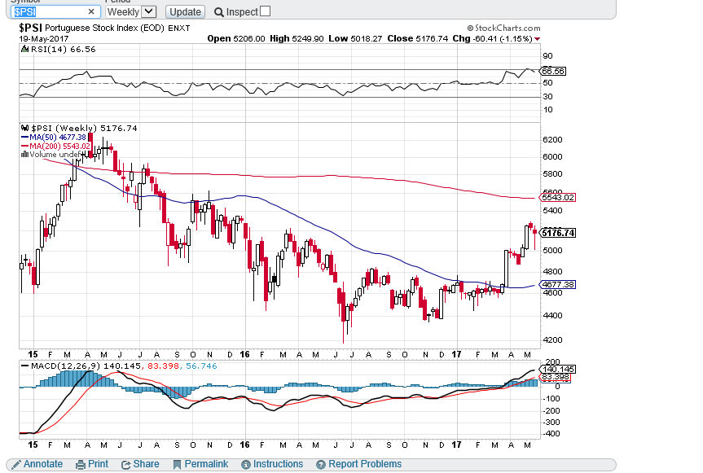Click the MA(200) 5543.02 legend label
This screenshot has width=703, height=473.
pos(60,146)
